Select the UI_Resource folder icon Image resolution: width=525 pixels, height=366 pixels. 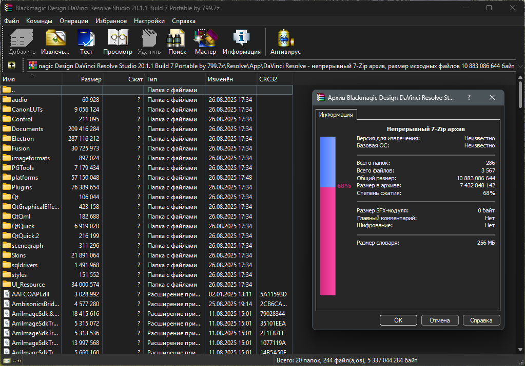pos(7,284)
